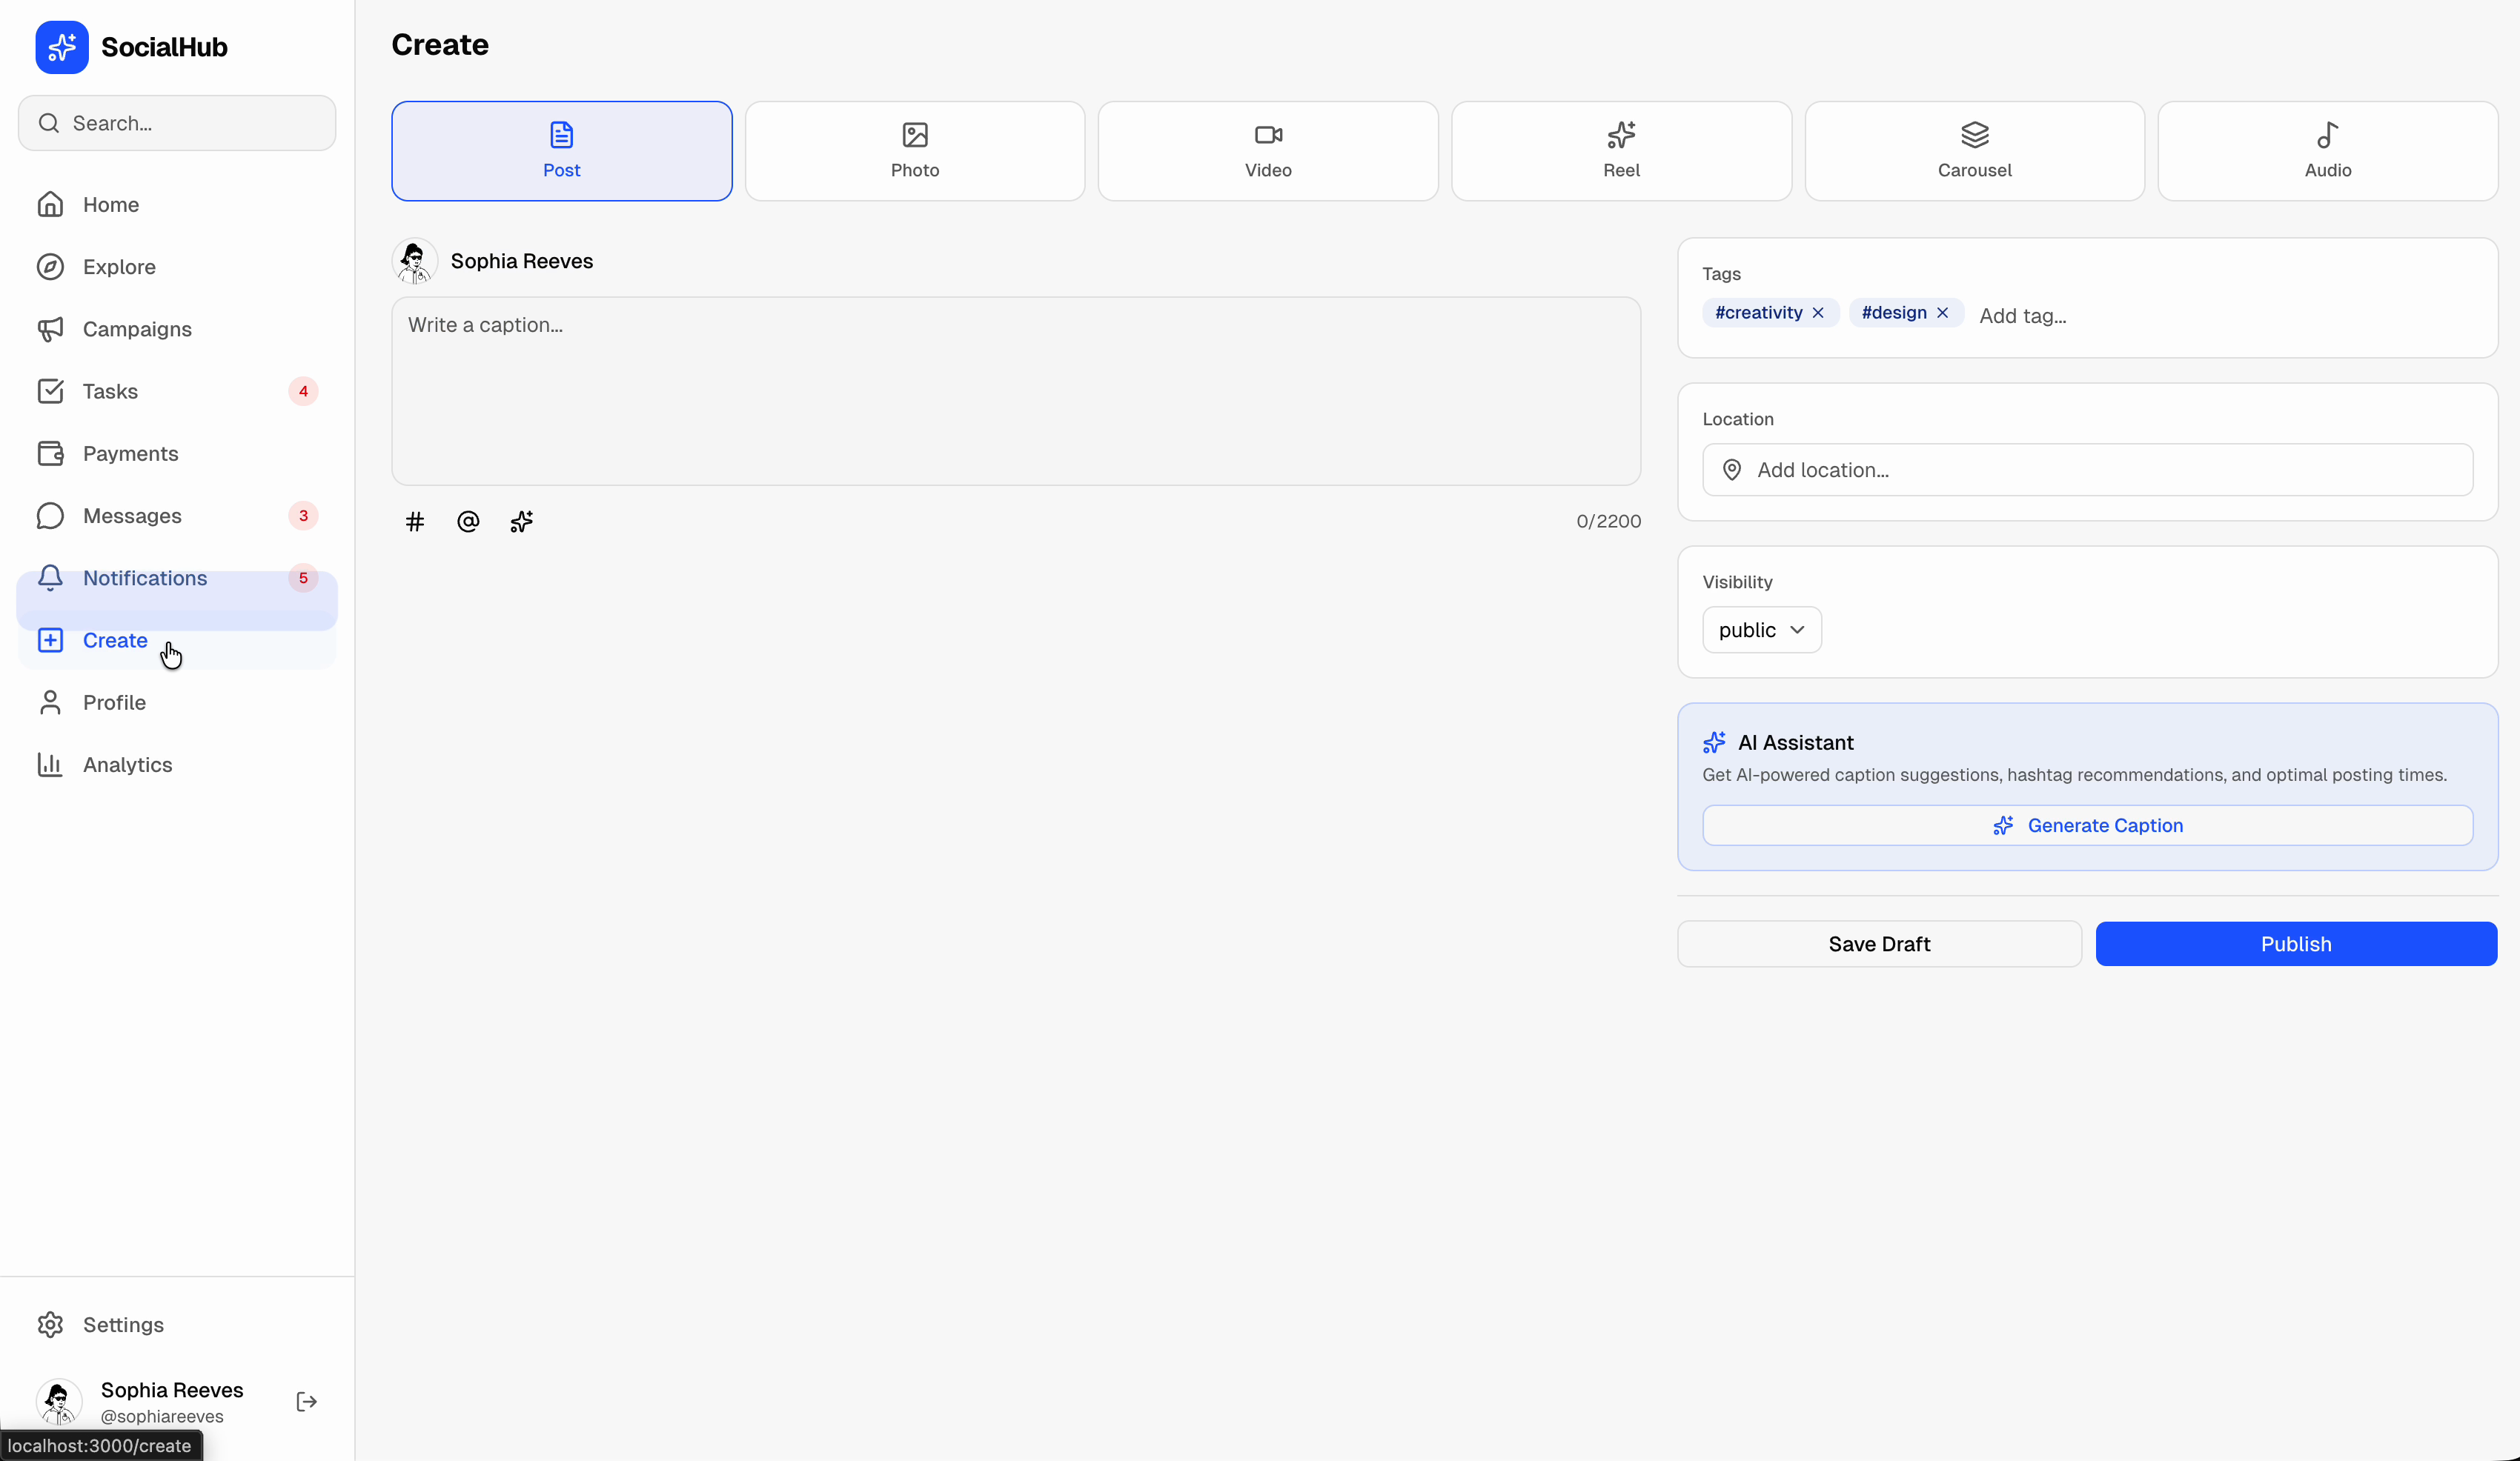Open the Messages panel
This screenshot has height=1461, width=2520.
[133, 516]
